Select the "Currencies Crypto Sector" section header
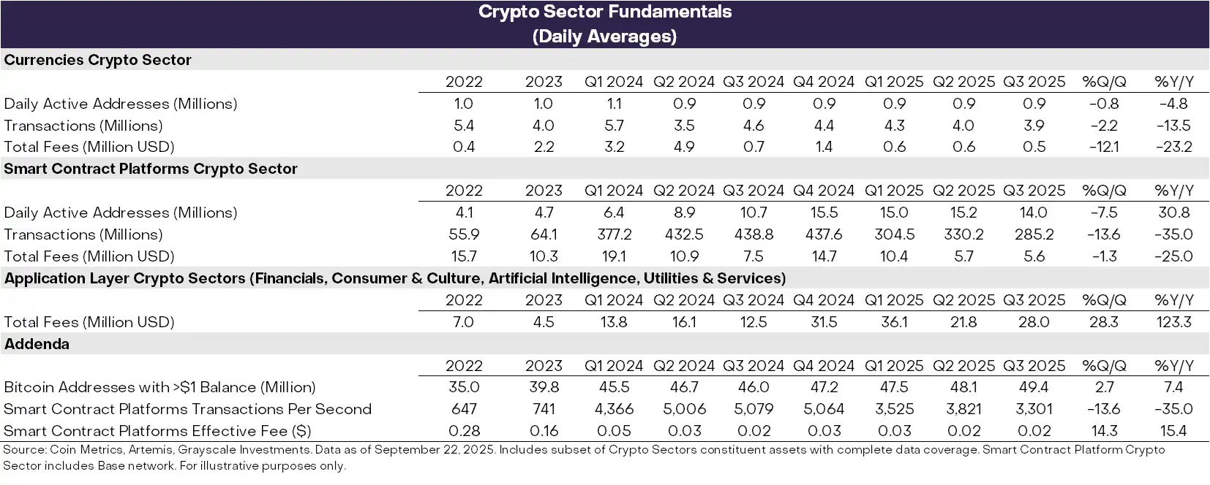Screen dimensions: 1210x485 [x=97, y=60]
